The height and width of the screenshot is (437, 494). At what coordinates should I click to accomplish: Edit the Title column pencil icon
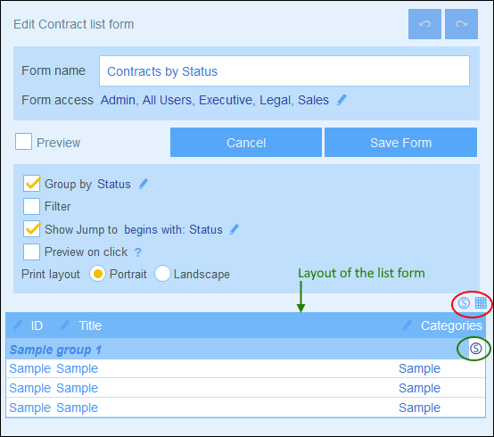tap(64, 326)
